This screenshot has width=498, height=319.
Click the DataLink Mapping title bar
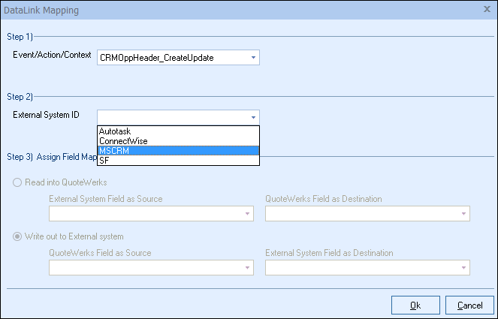click(225, 11)
